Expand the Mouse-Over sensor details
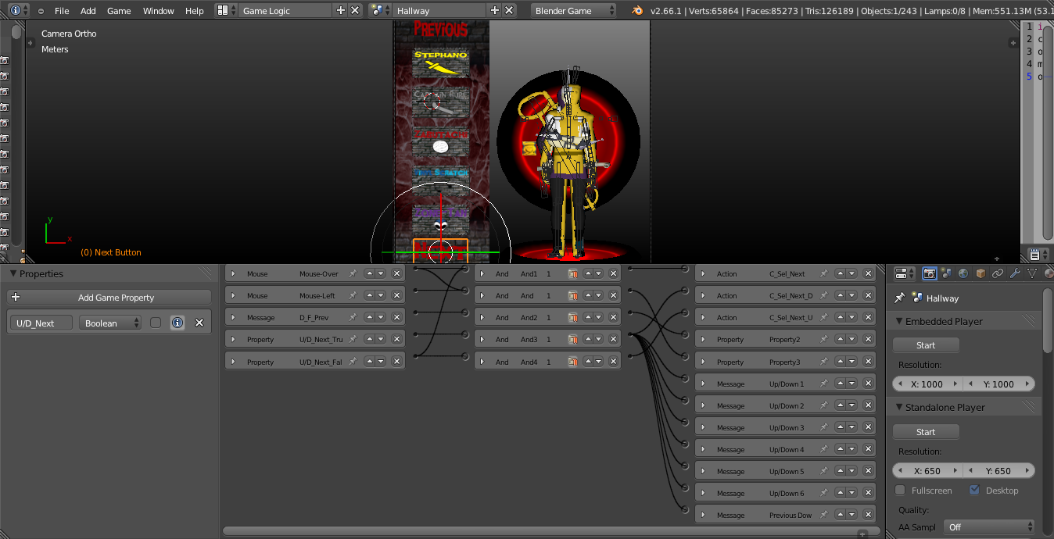 click(233, 273)
